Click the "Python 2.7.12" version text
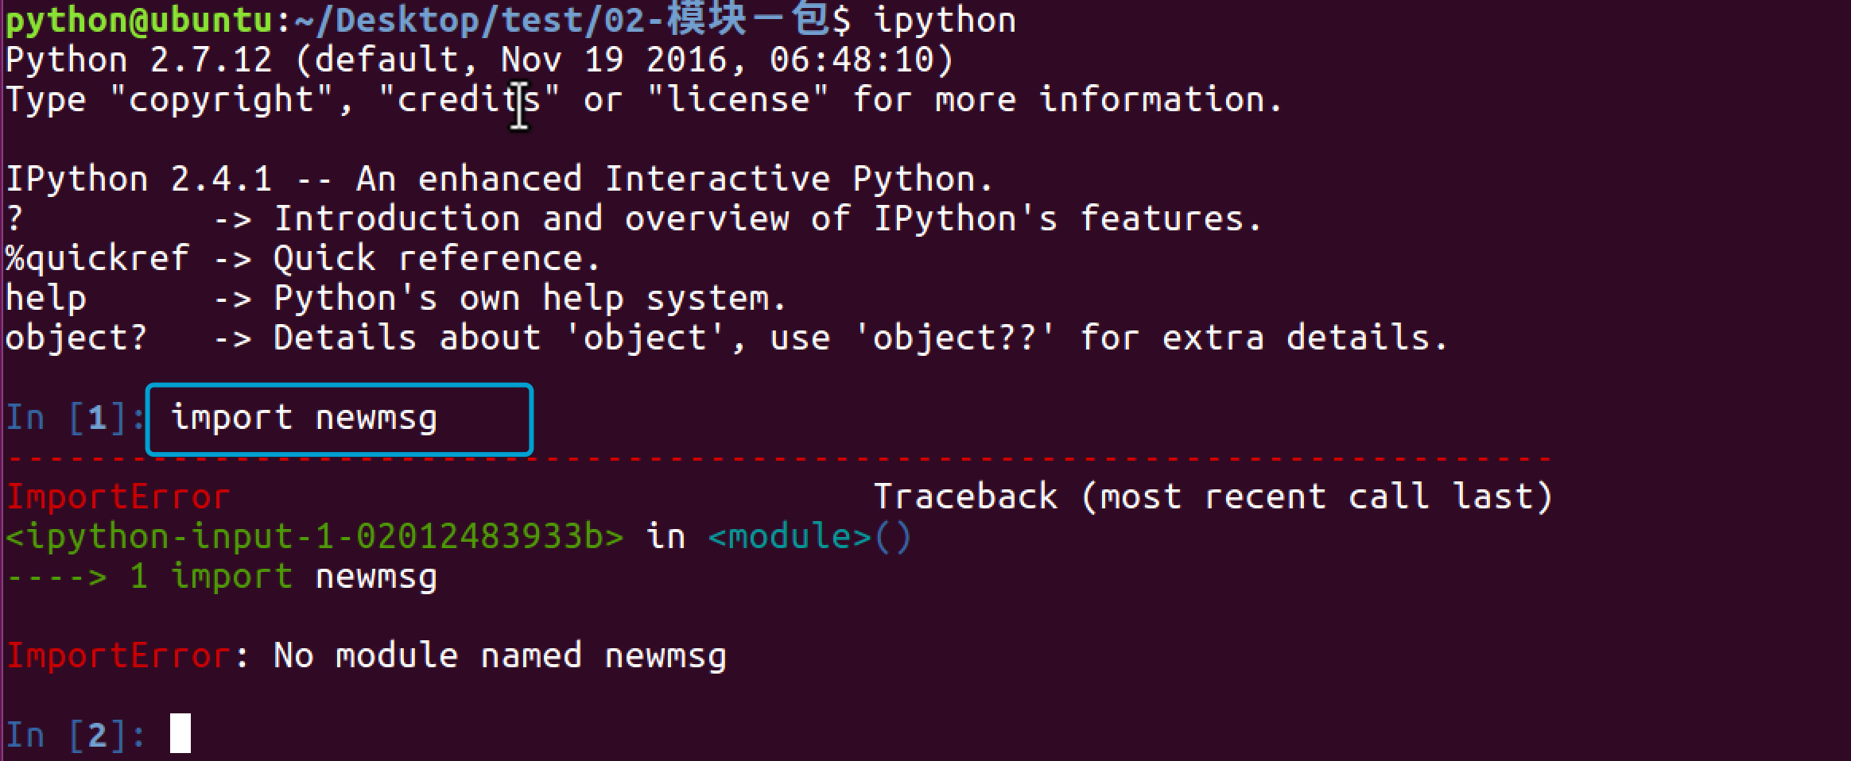This screenshot has width=1851, height=761. click(x=138, y=60)
